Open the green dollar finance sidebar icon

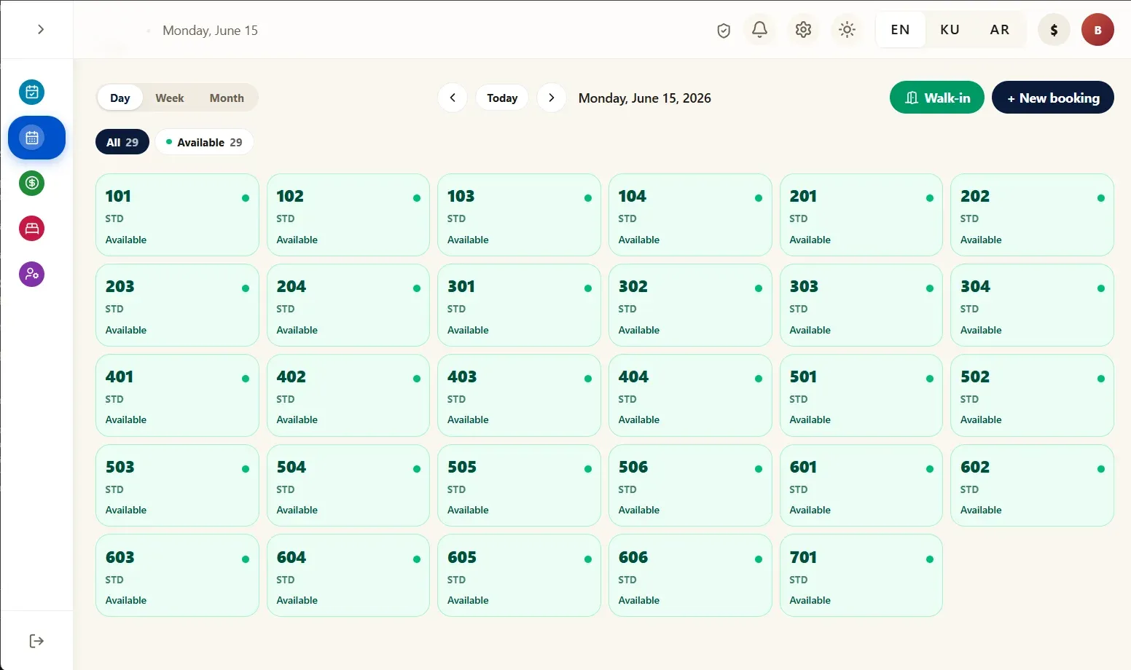coord(32,183)
